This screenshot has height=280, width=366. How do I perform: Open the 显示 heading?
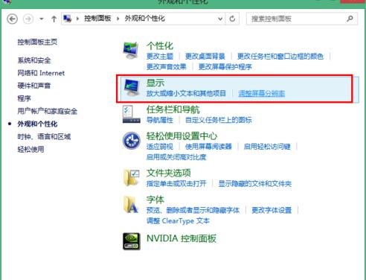tap(155, 83)
